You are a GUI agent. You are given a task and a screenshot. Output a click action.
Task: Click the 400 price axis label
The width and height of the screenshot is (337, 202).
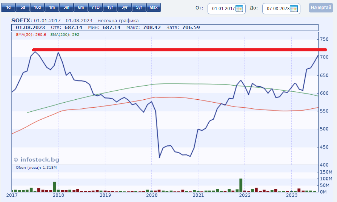324,165
